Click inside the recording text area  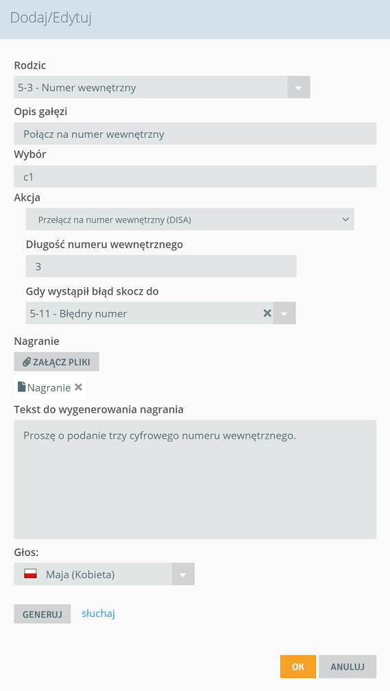[195, 479]
